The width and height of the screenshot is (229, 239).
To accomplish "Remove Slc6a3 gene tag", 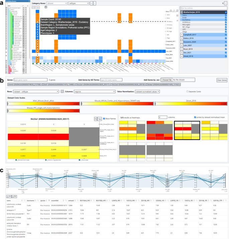I will click(x=180, y=85).
